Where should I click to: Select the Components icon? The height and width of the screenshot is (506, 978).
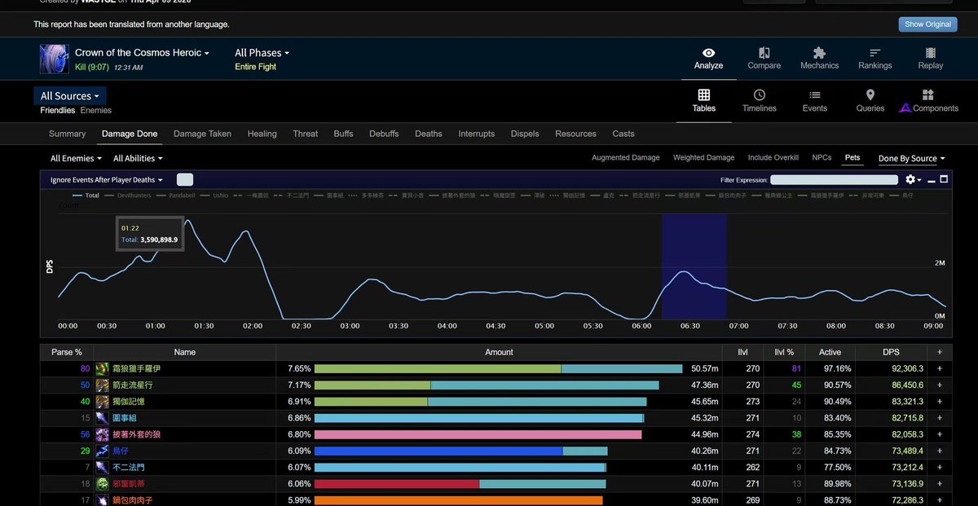(928, 95)
